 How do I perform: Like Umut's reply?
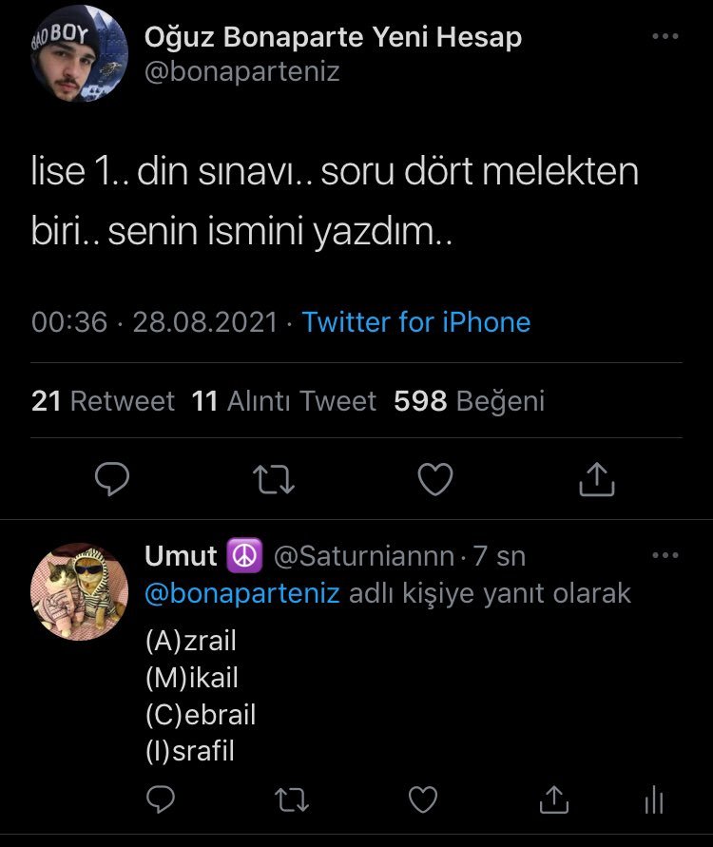(421, 799)
